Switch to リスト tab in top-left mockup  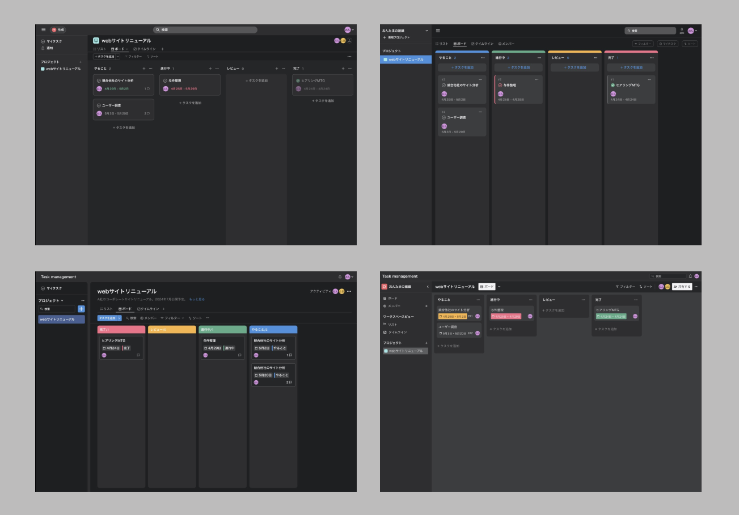pos(99,49)
